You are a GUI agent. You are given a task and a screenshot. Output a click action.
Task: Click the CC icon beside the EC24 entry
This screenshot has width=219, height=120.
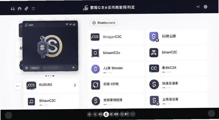click(x=154, y=68)
